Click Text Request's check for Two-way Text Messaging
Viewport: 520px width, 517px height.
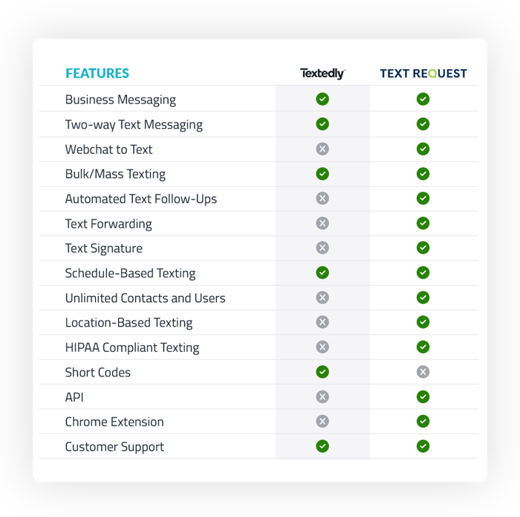click(423, 124)
